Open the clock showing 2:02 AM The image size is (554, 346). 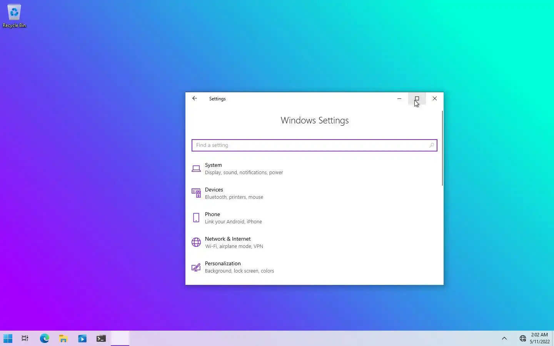539,338
